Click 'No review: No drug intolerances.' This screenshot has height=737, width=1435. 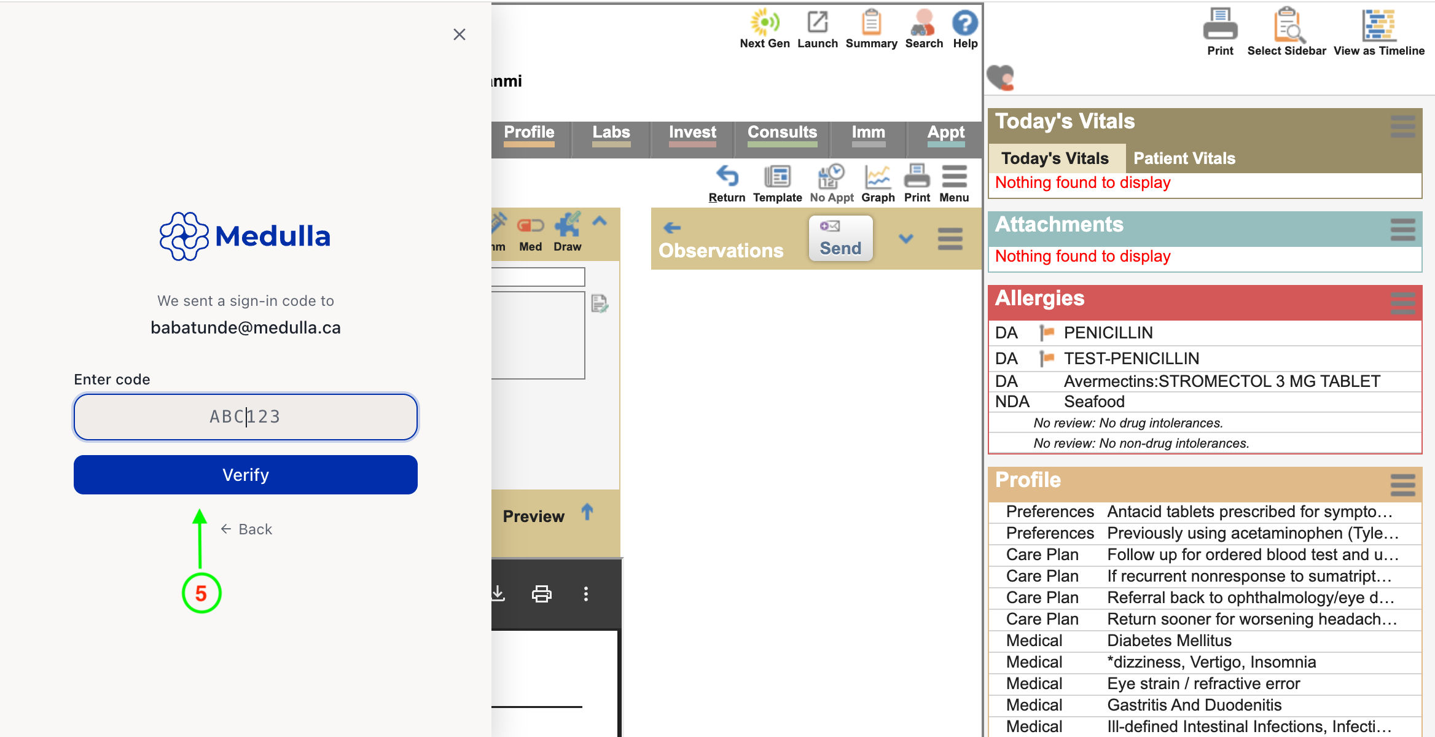[x=1128, y=423]
